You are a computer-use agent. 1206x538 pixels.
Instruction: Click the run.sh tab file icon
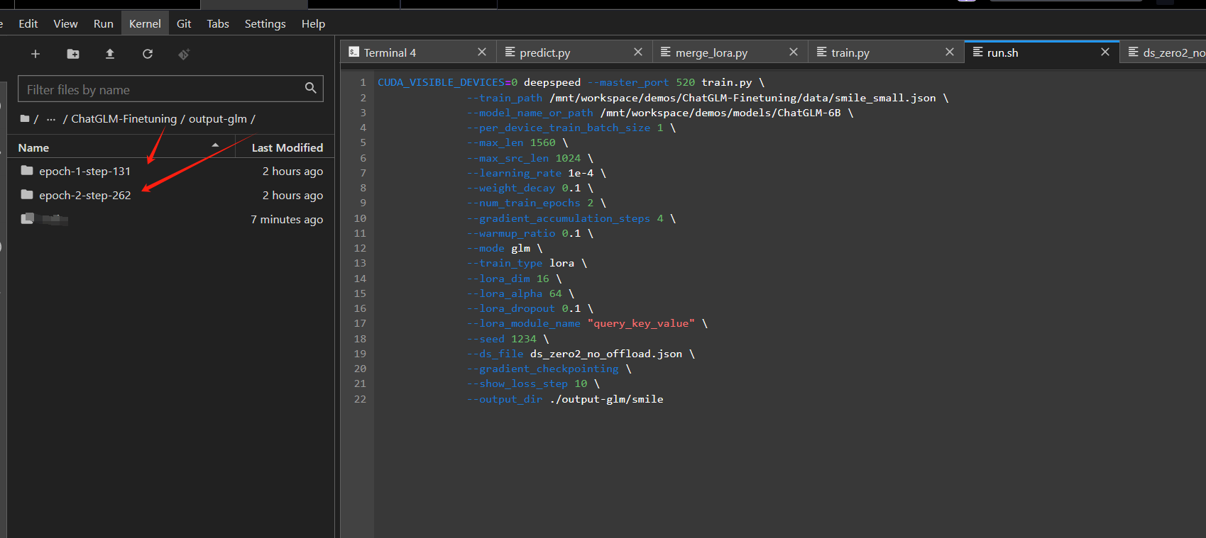(x=977, y=52)
